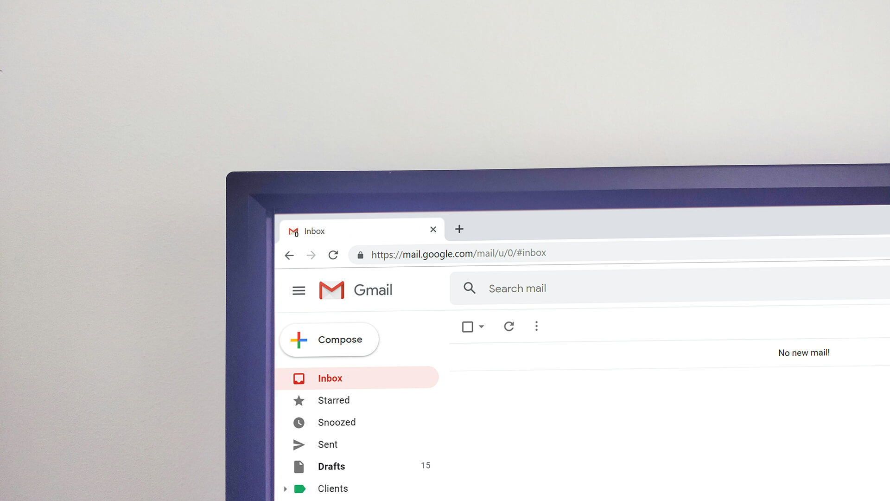Click the Gmail compose button
This screenshot has width=890, height=501.
click(x=330, y=340)
